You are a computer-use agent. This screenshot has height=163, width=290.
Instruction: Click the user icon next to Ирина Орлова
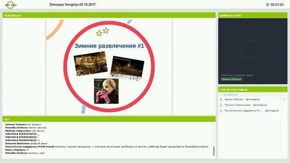coord(221,100)
